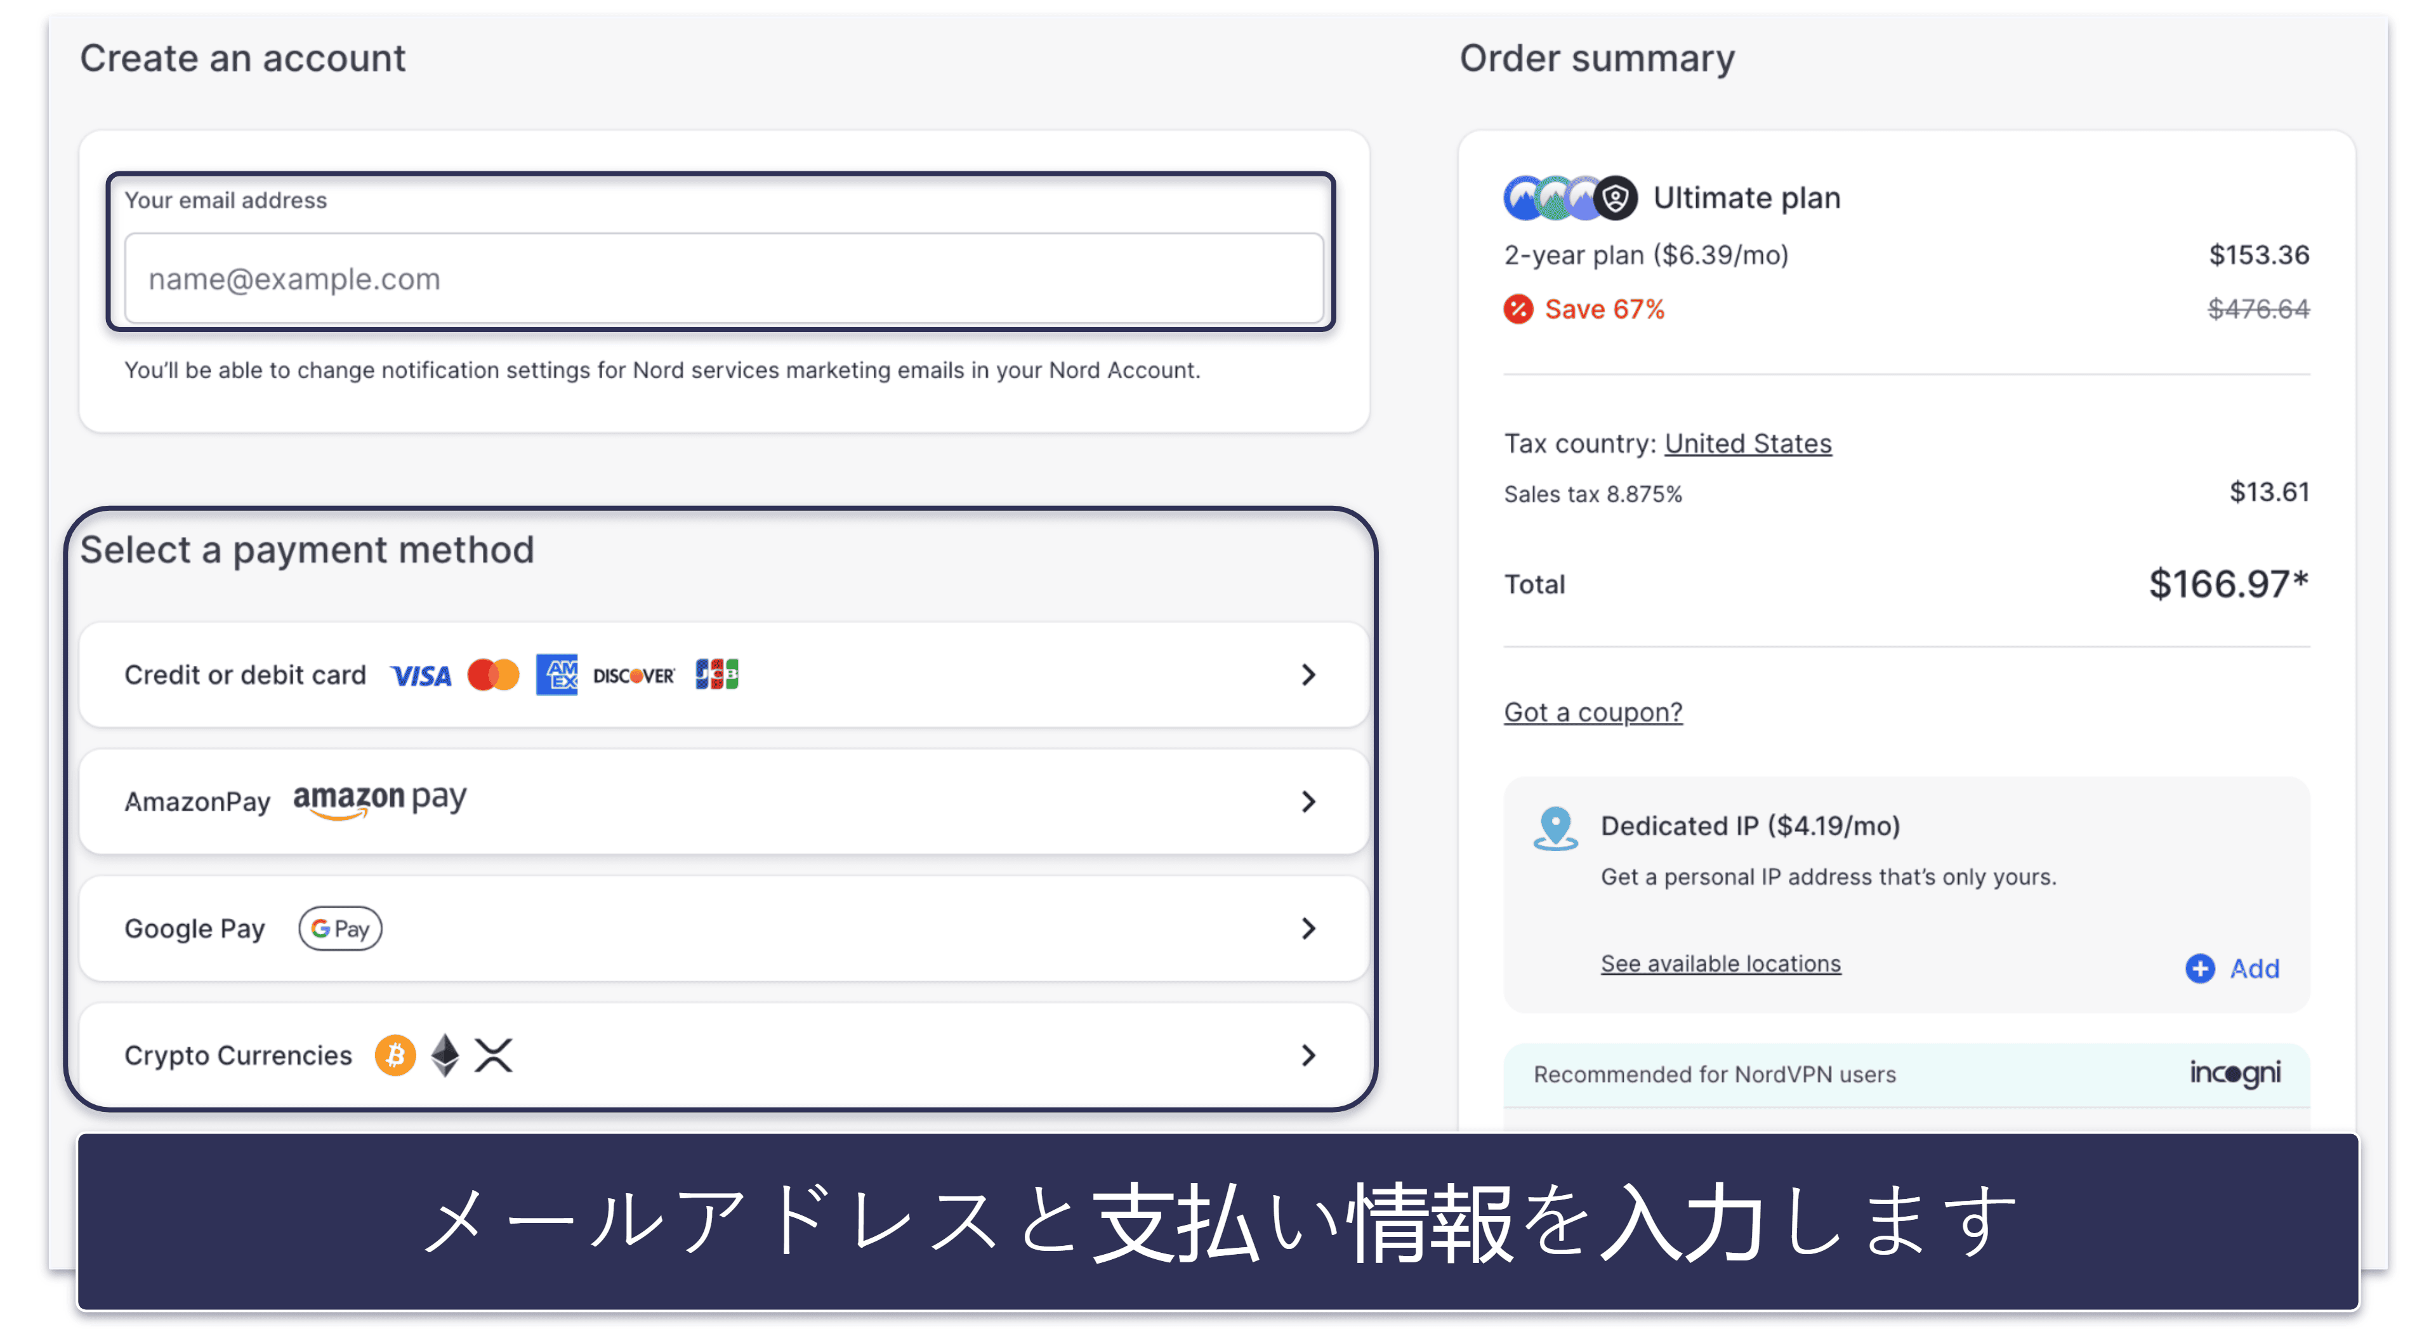Click the Bitcoin icon
This screenshot has width=2436, height=1329.
[x=395, y=1055]
